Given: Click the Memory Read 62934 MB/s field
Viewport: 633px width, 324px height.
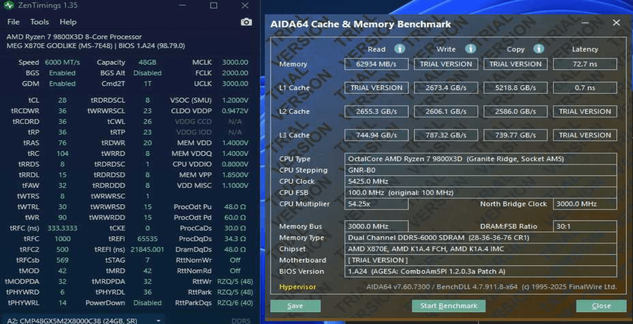Looking at the screenshot, I should (376, 64).
